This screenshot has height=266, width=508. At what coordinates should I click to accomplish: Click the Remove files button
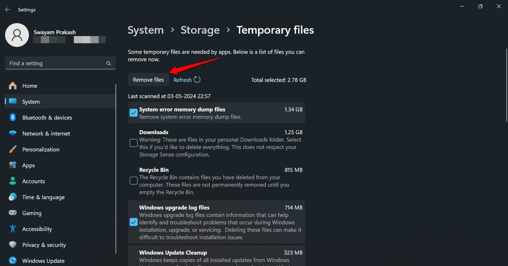pyautogui.click(x=148, y=80)
